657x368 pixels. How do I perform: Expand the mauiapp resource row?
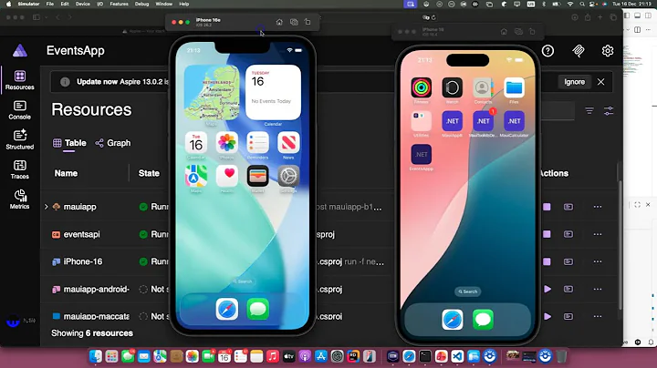(x=47, y=207)
